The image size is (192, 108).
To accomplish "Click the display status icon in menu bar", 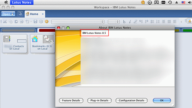I will pos(157,2).
